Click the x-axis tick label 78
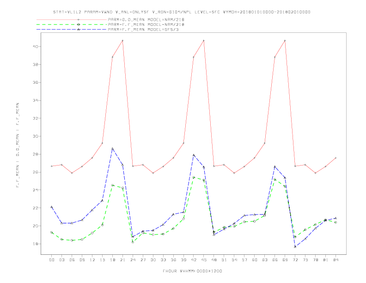The height and width of the screenshot is (283, 366). [x=315, y=260]
